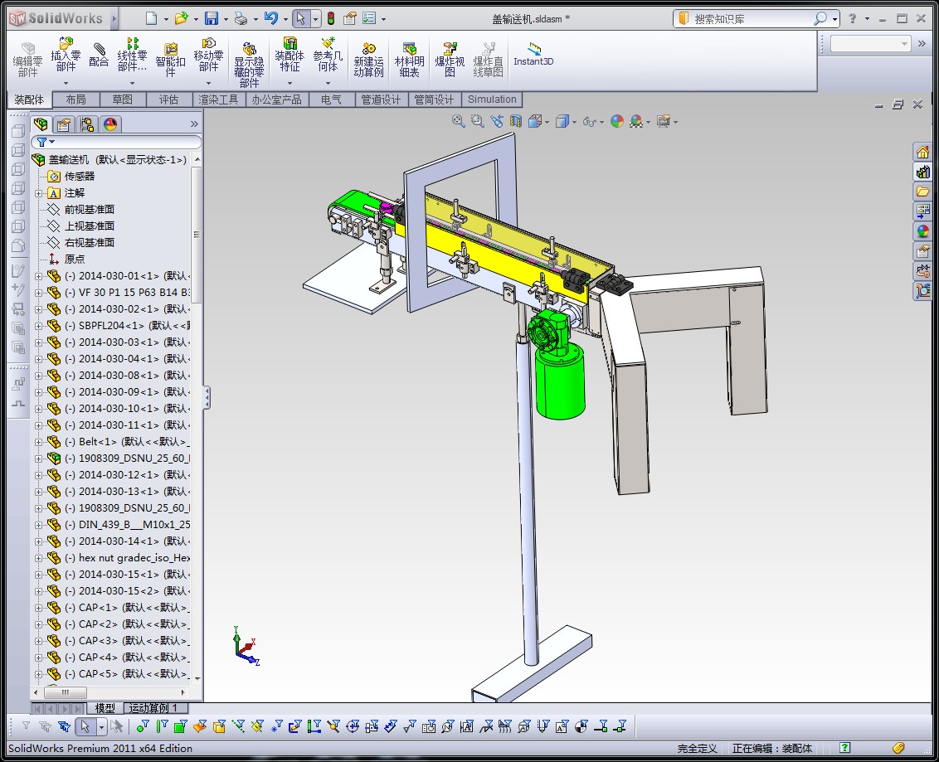Open the Assembly Features dropdown arrow
This screenshot has width=939, height=762.
(x=289, y=83)
